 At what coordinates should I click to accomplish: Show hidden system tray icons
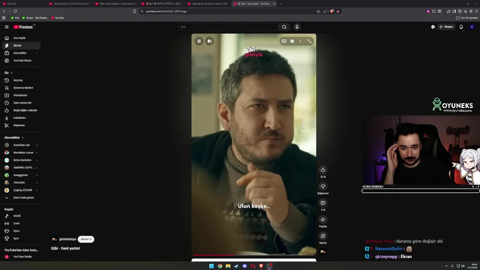tap(446, 266)
